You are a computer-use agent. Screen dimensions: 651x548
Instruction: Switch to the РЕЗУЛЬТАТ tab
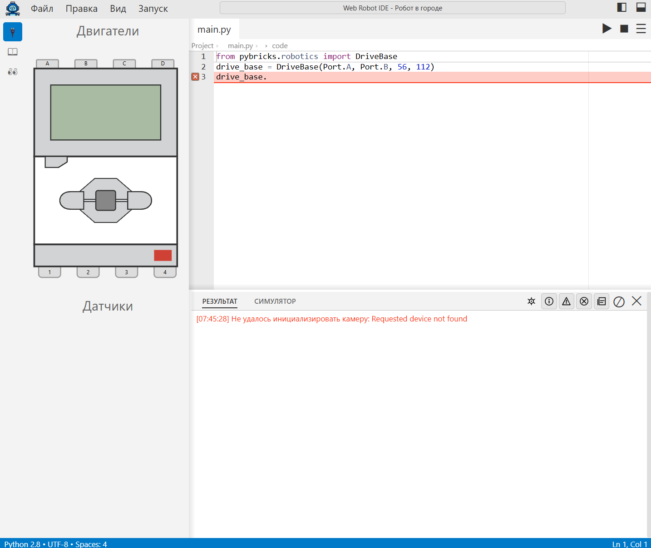pyautogui.click(x=220, y=301)
